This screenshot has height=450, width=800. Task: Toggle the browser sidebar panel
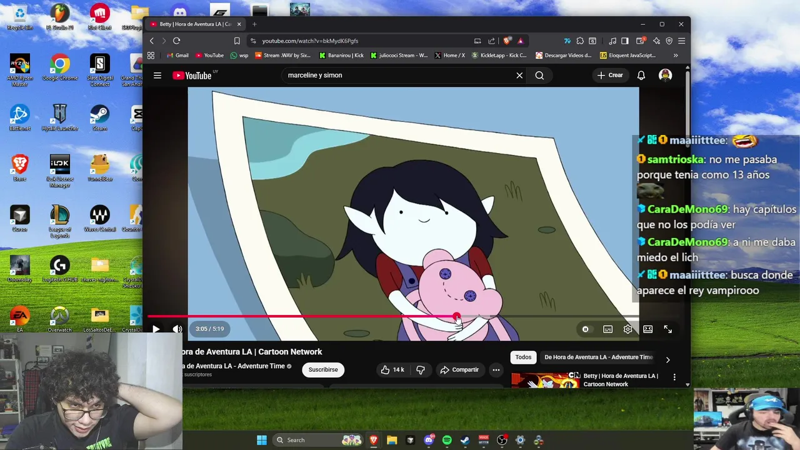click(625, 41)
